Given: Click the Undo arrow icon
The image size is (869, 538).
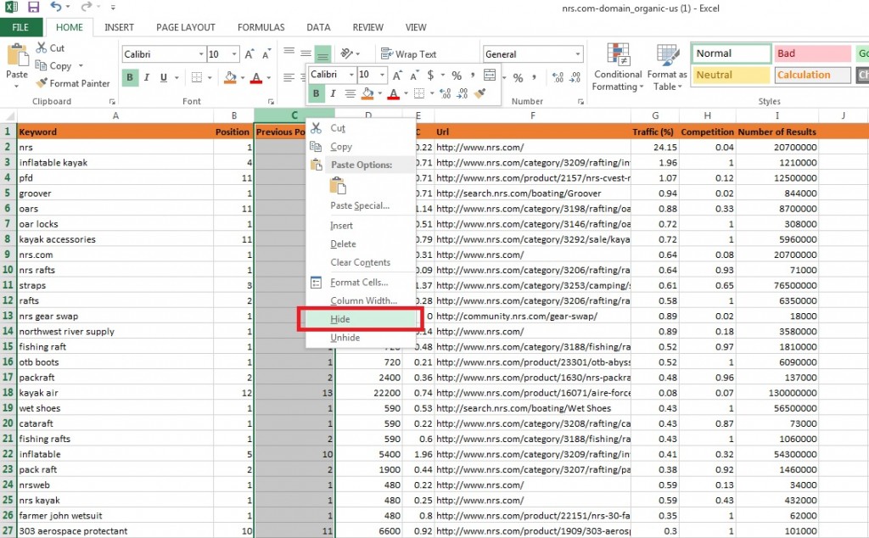Looking at the screenshot, I should (x=56, y=8).
